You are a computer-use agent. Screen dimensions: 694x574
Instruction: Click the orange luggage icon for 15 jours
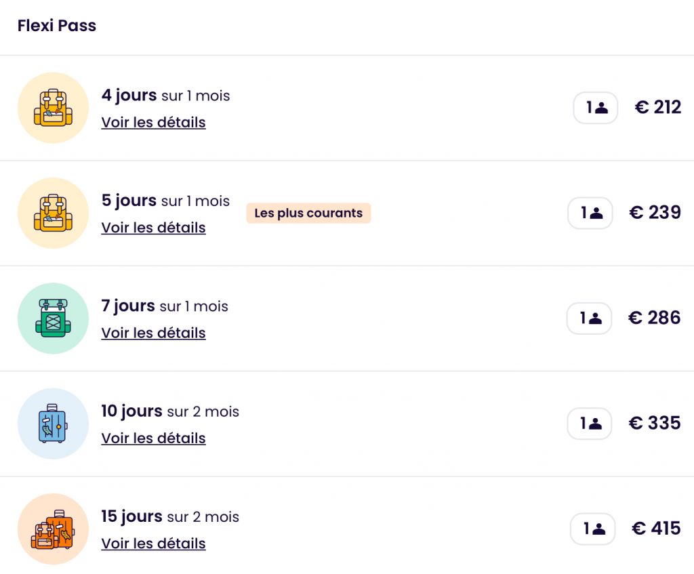pos(53,529)
